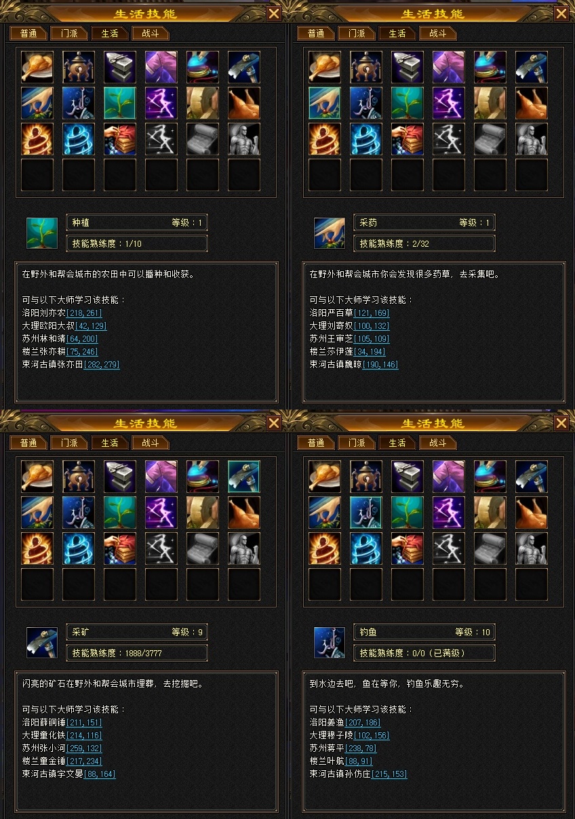Click the herb-picking hand icon beside 采药 skill name
The height and width of the screenshot is (819, 575).
click(330, 233)
